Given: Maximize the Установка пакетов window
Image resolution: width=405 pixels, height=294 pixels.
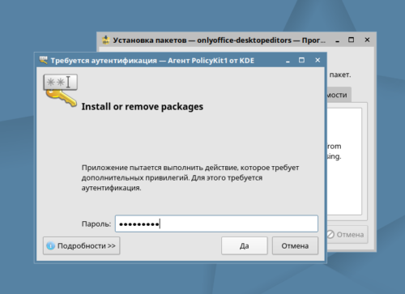Looking at the screenshot, I should coord(351,40).
